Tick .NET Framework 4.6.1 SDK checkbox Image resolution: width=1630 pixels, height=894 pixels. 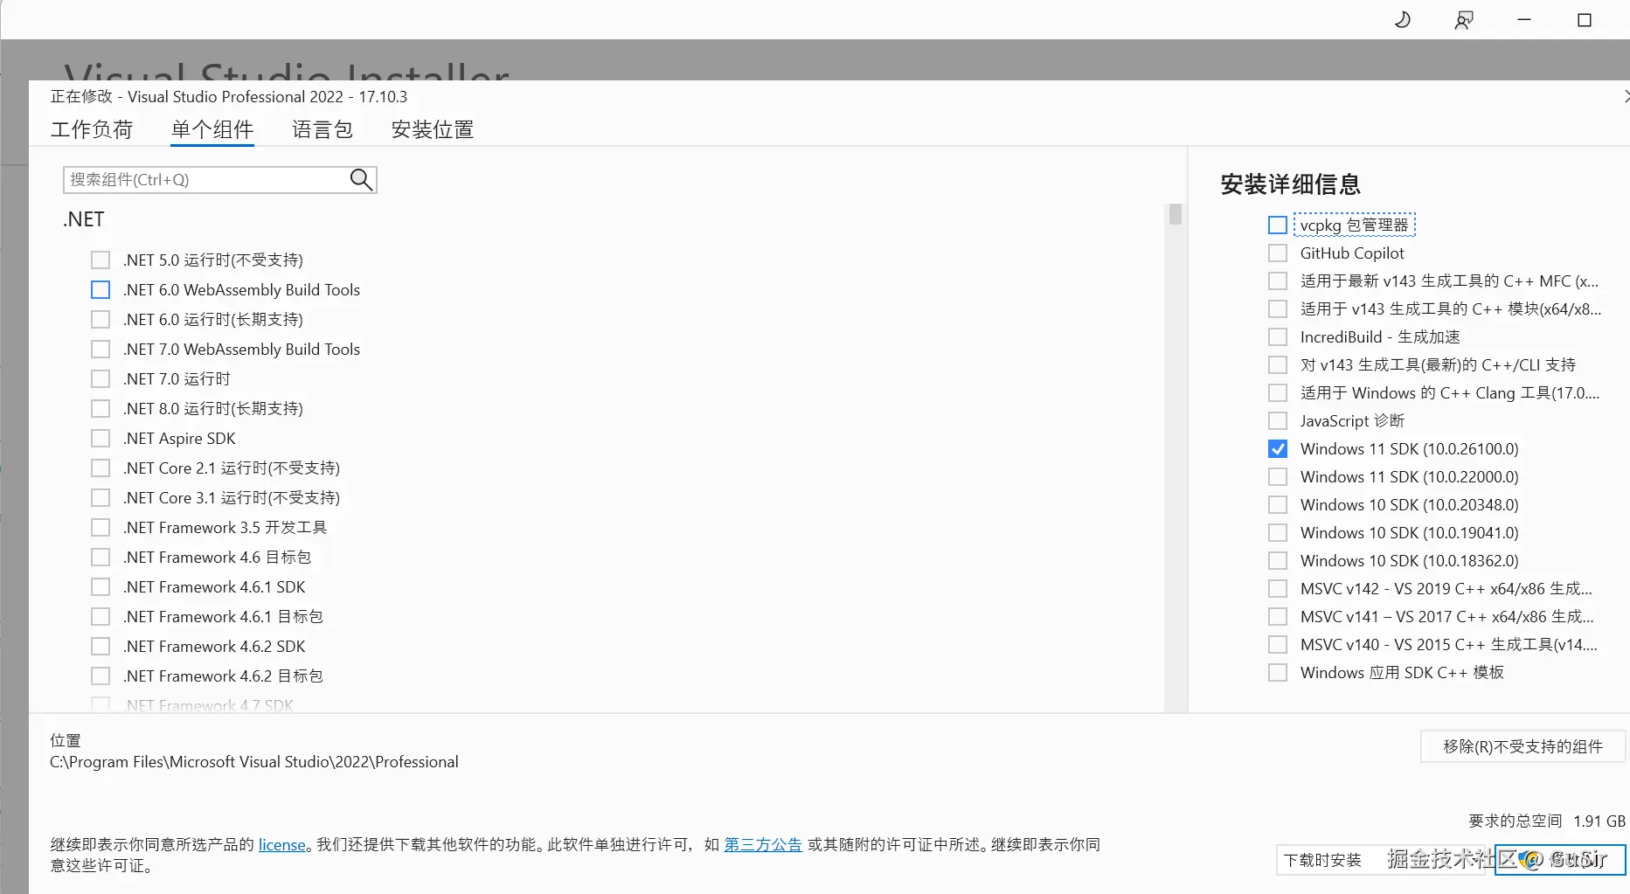[x=101, y=587]
